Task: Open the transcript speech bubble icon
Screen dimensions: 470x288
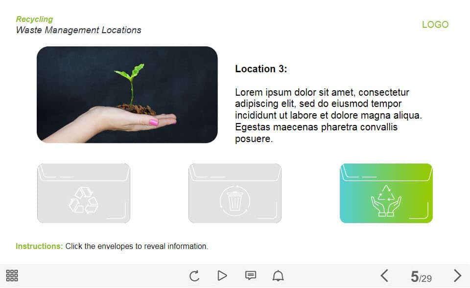Action: tap(251, 275)
